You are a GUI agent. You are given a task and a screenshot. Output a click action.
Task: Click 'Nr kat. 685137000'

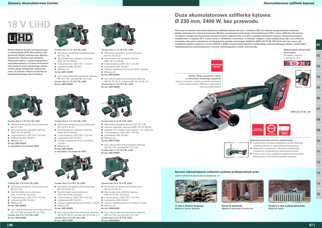110,141
